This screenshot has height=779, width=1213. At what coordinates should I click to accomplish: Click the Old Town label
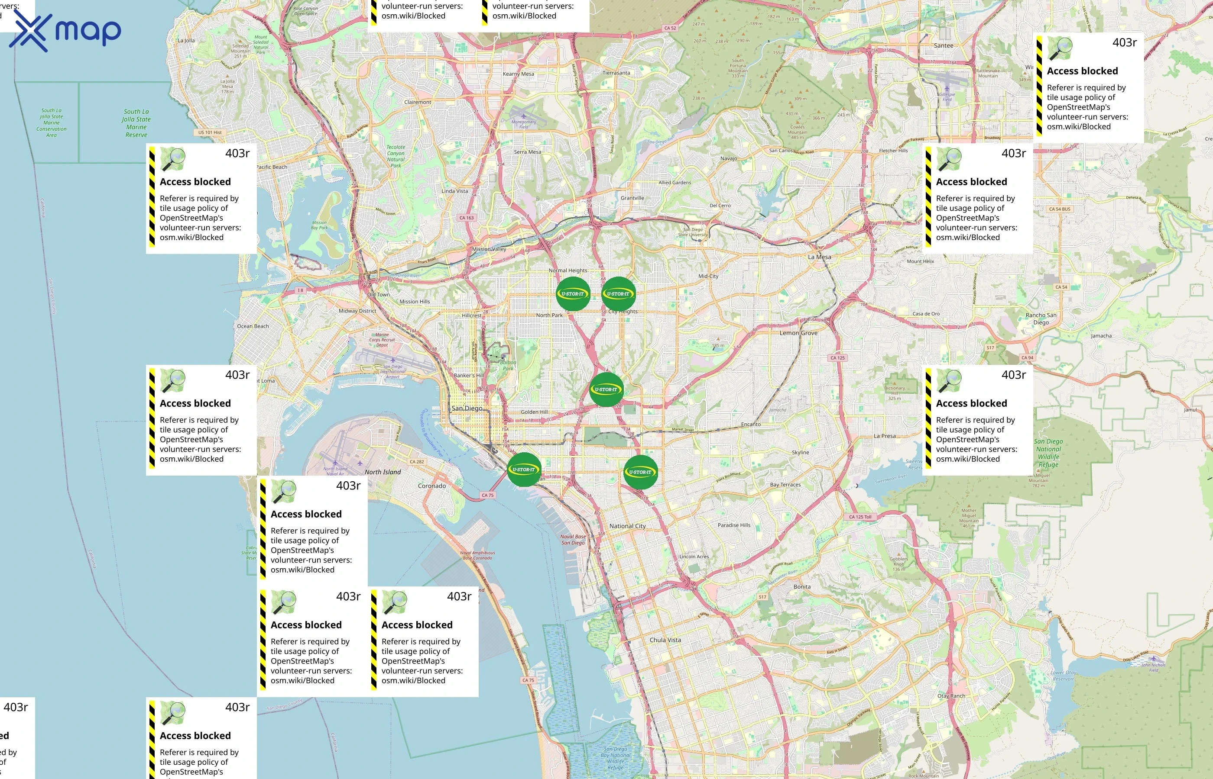pos(379,294)
